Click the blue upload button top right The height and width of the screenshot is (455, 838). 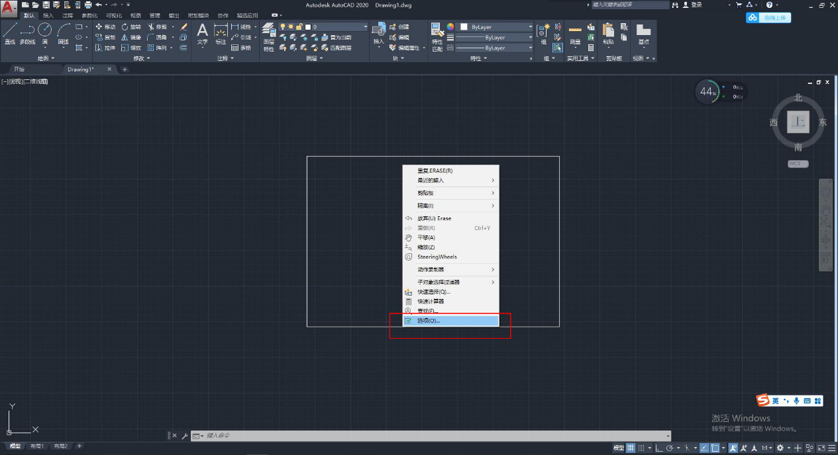768,17
